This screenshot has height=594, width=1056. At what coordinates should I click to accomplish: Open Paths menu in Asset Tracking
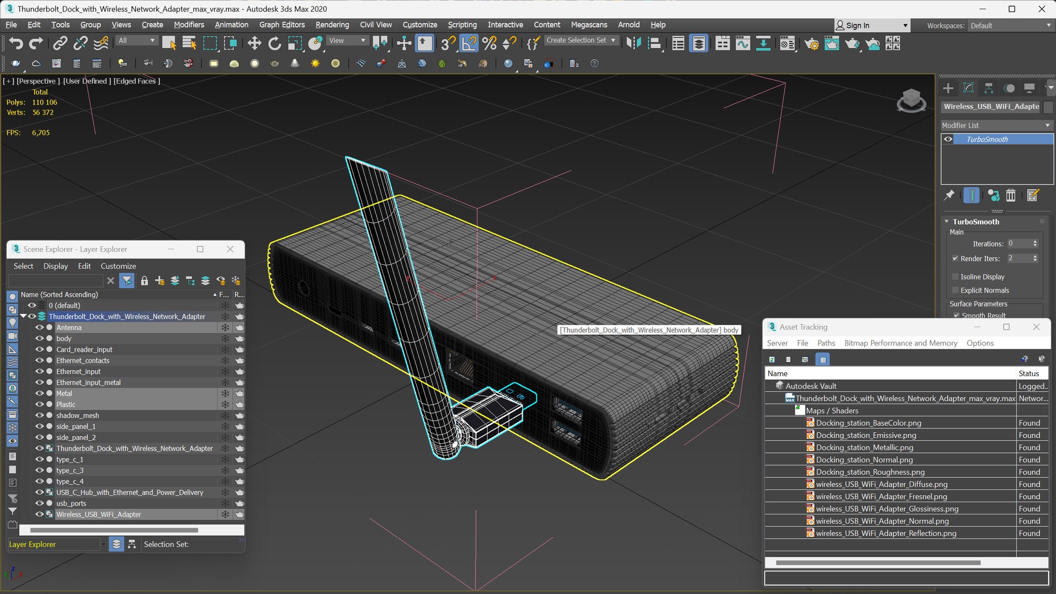(x=825, y=343)
